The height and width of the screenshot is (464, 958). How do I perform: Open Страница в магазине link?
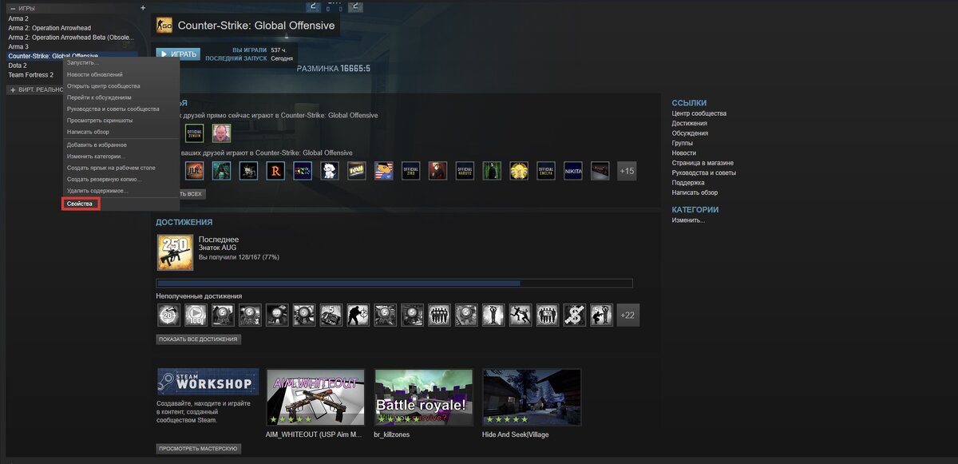(x=703, y=163)
